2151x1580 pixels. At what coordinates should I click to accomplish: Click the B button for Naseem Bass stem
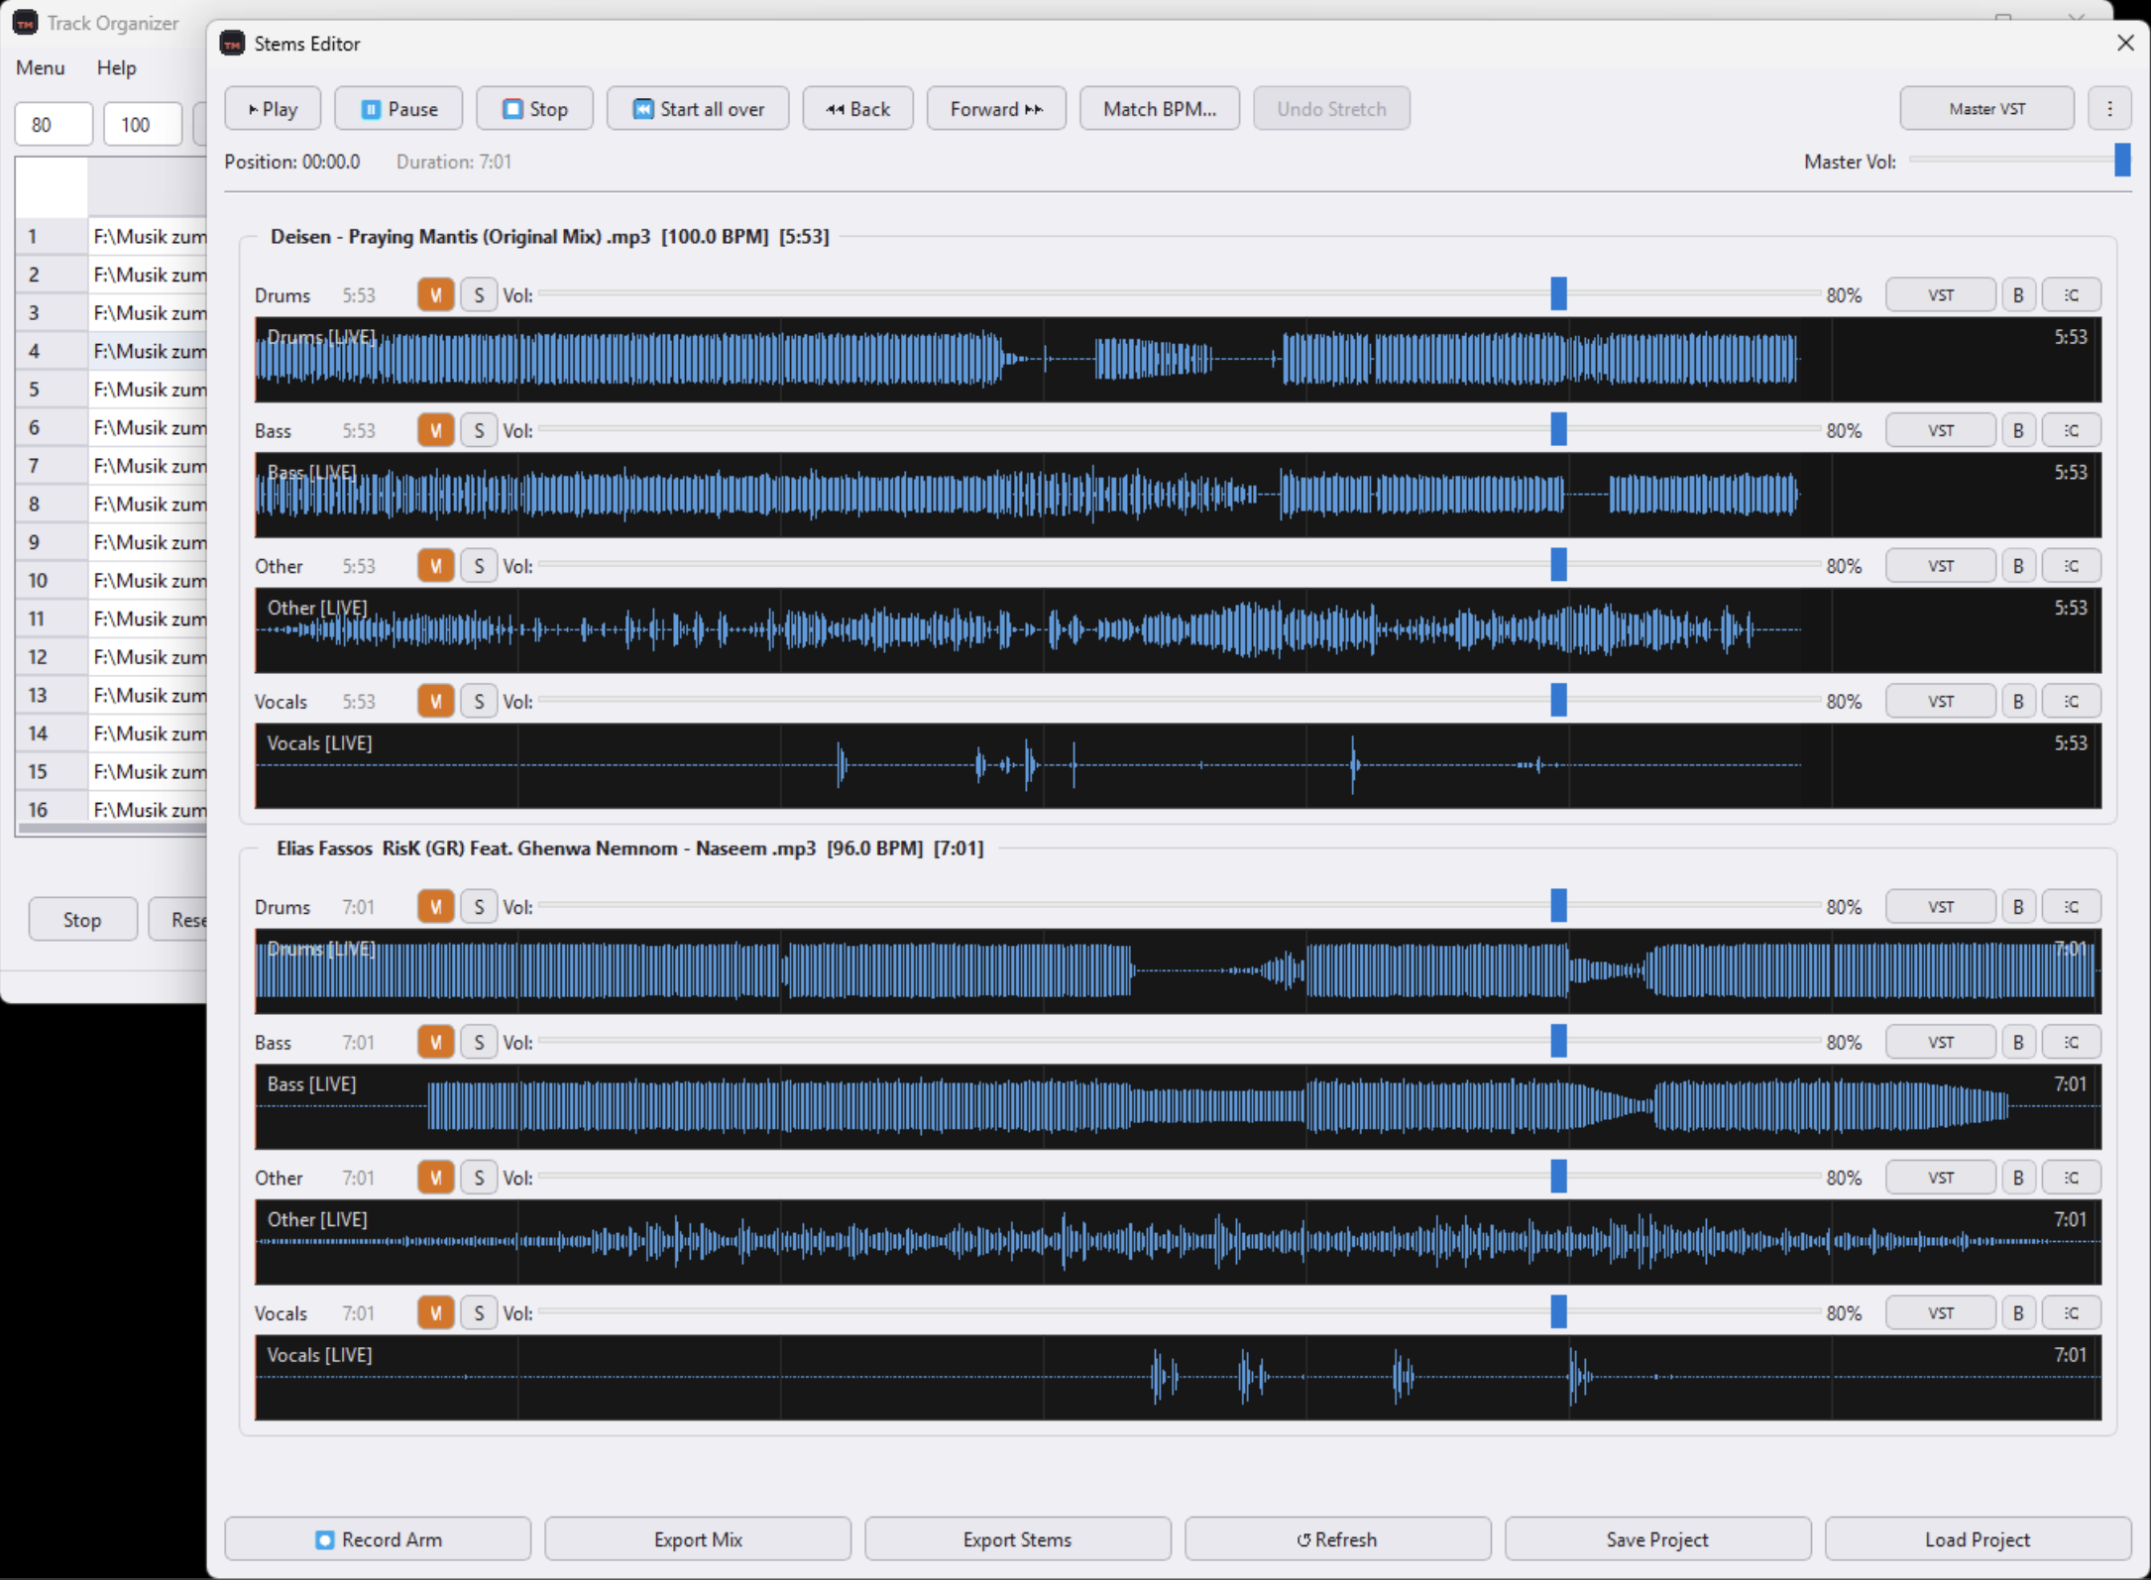(2018, 1043)
